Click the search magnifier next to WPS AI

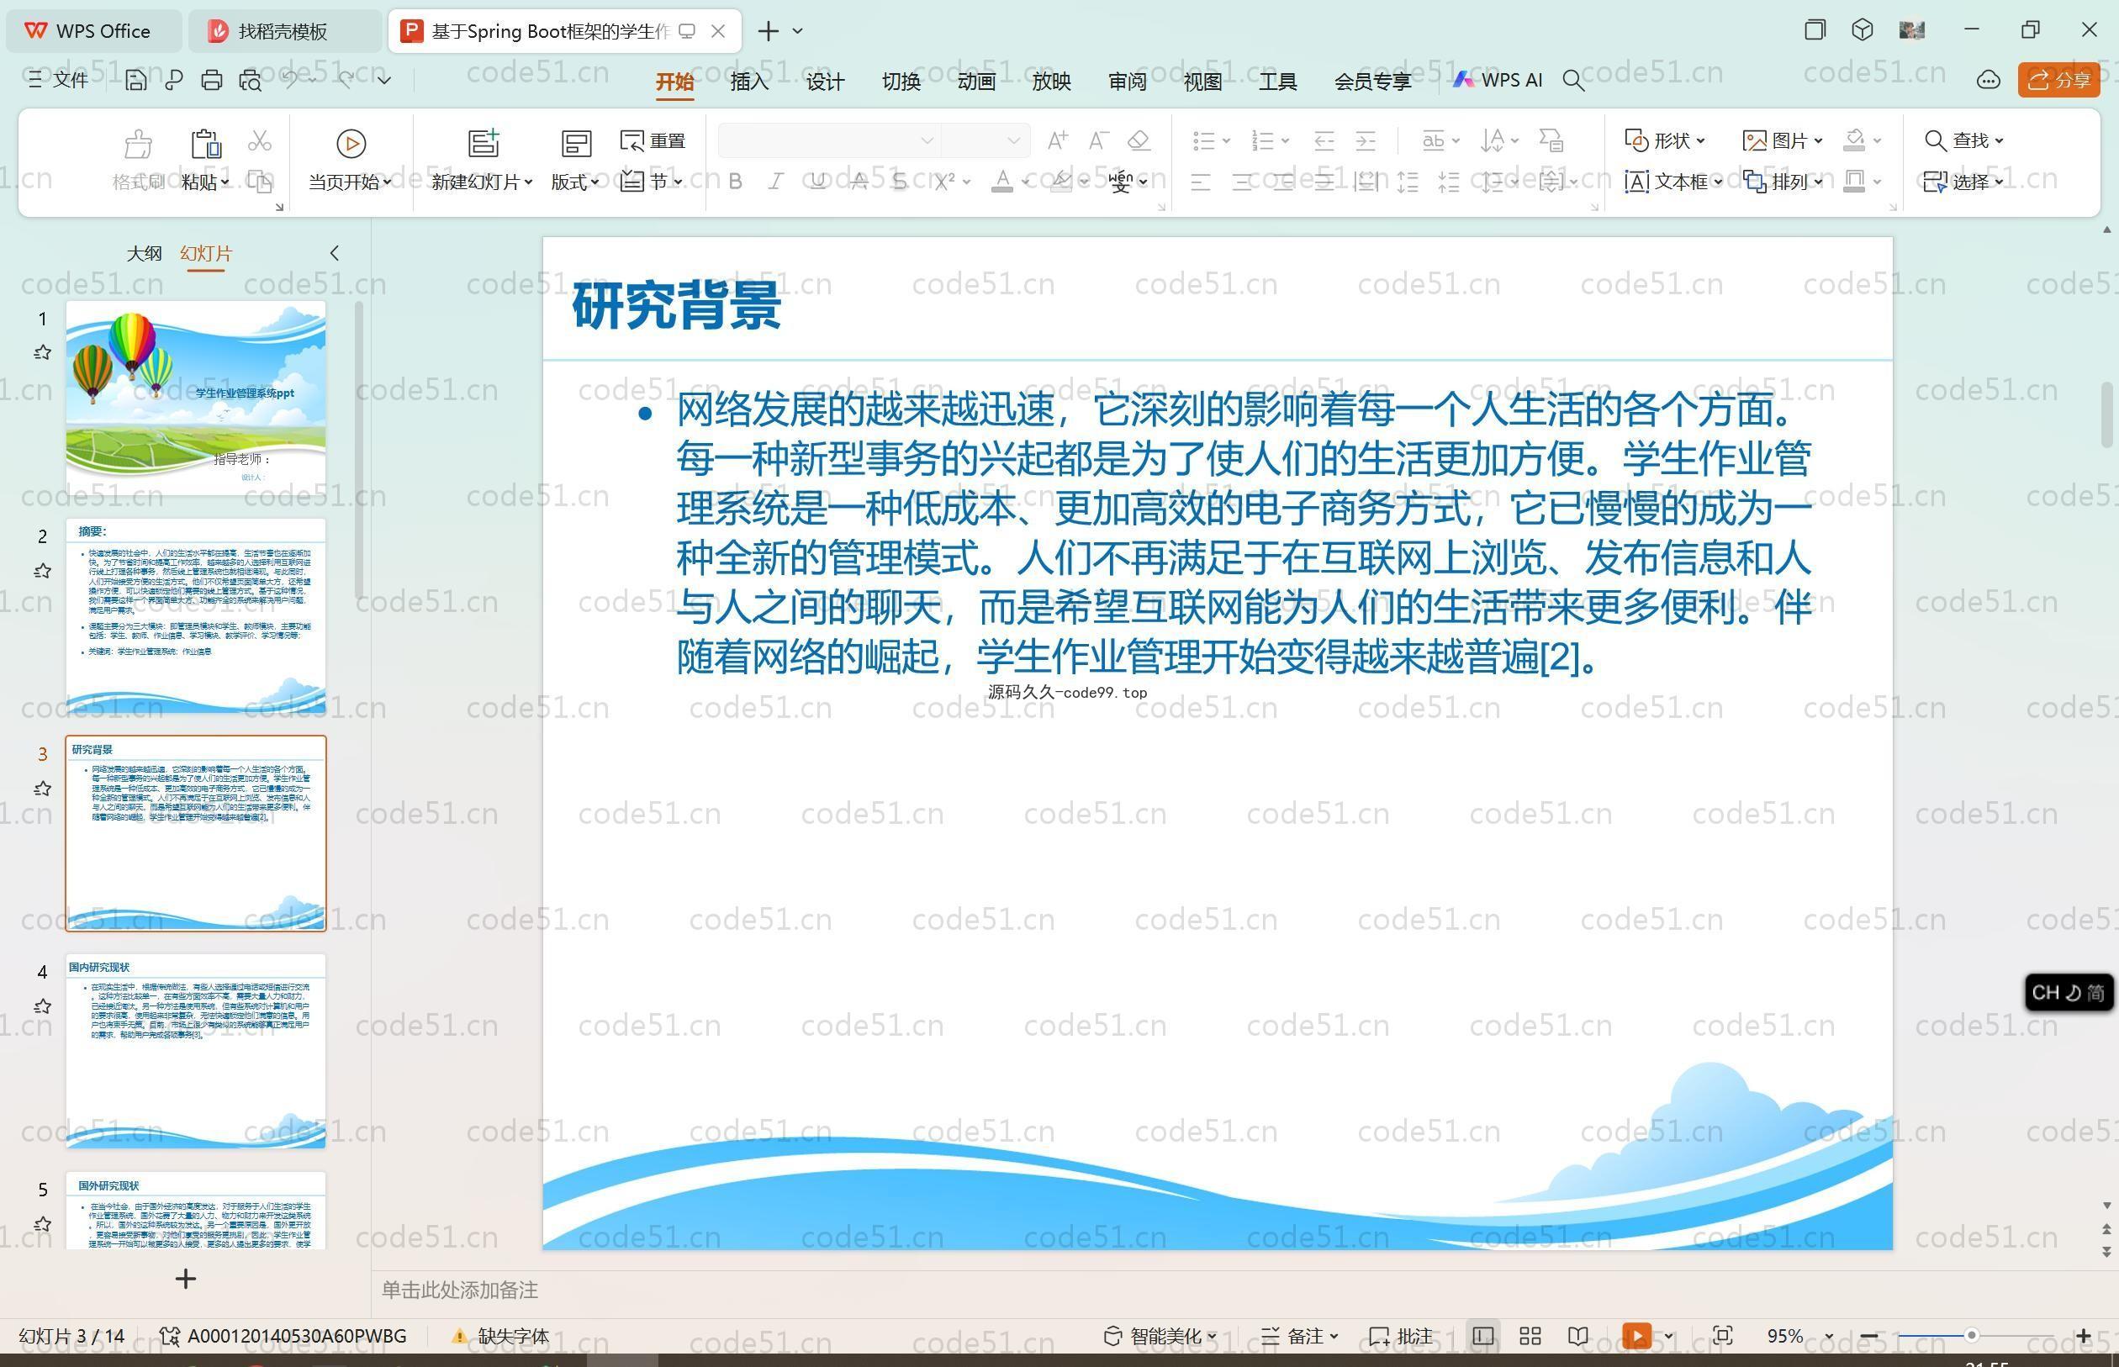[1573, 80]
